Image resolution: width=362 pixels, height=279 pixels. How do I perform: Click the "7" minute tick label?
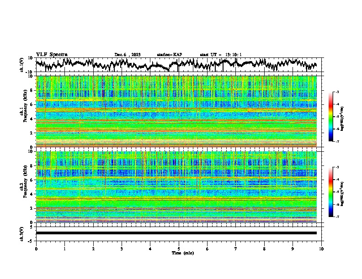coord(236,249)
